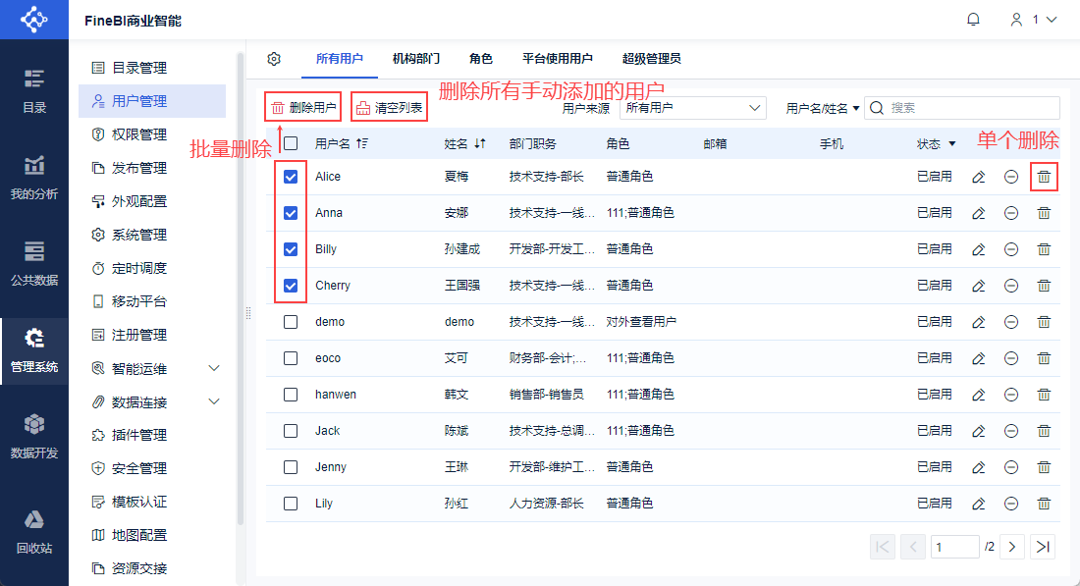Image resolution: width=1080 pixels, height=586 pixels.
Task: Uncheck Alice's row checkbox
Action: [x=290, y=177]
